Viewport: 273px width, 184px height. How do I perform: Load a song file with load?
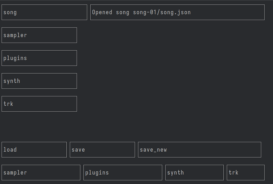click(34, 150)
